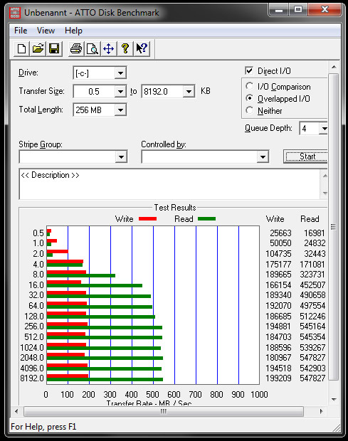Screen dimensions: 348x441
Task: Click write value 192070
Action: (278, 305)
